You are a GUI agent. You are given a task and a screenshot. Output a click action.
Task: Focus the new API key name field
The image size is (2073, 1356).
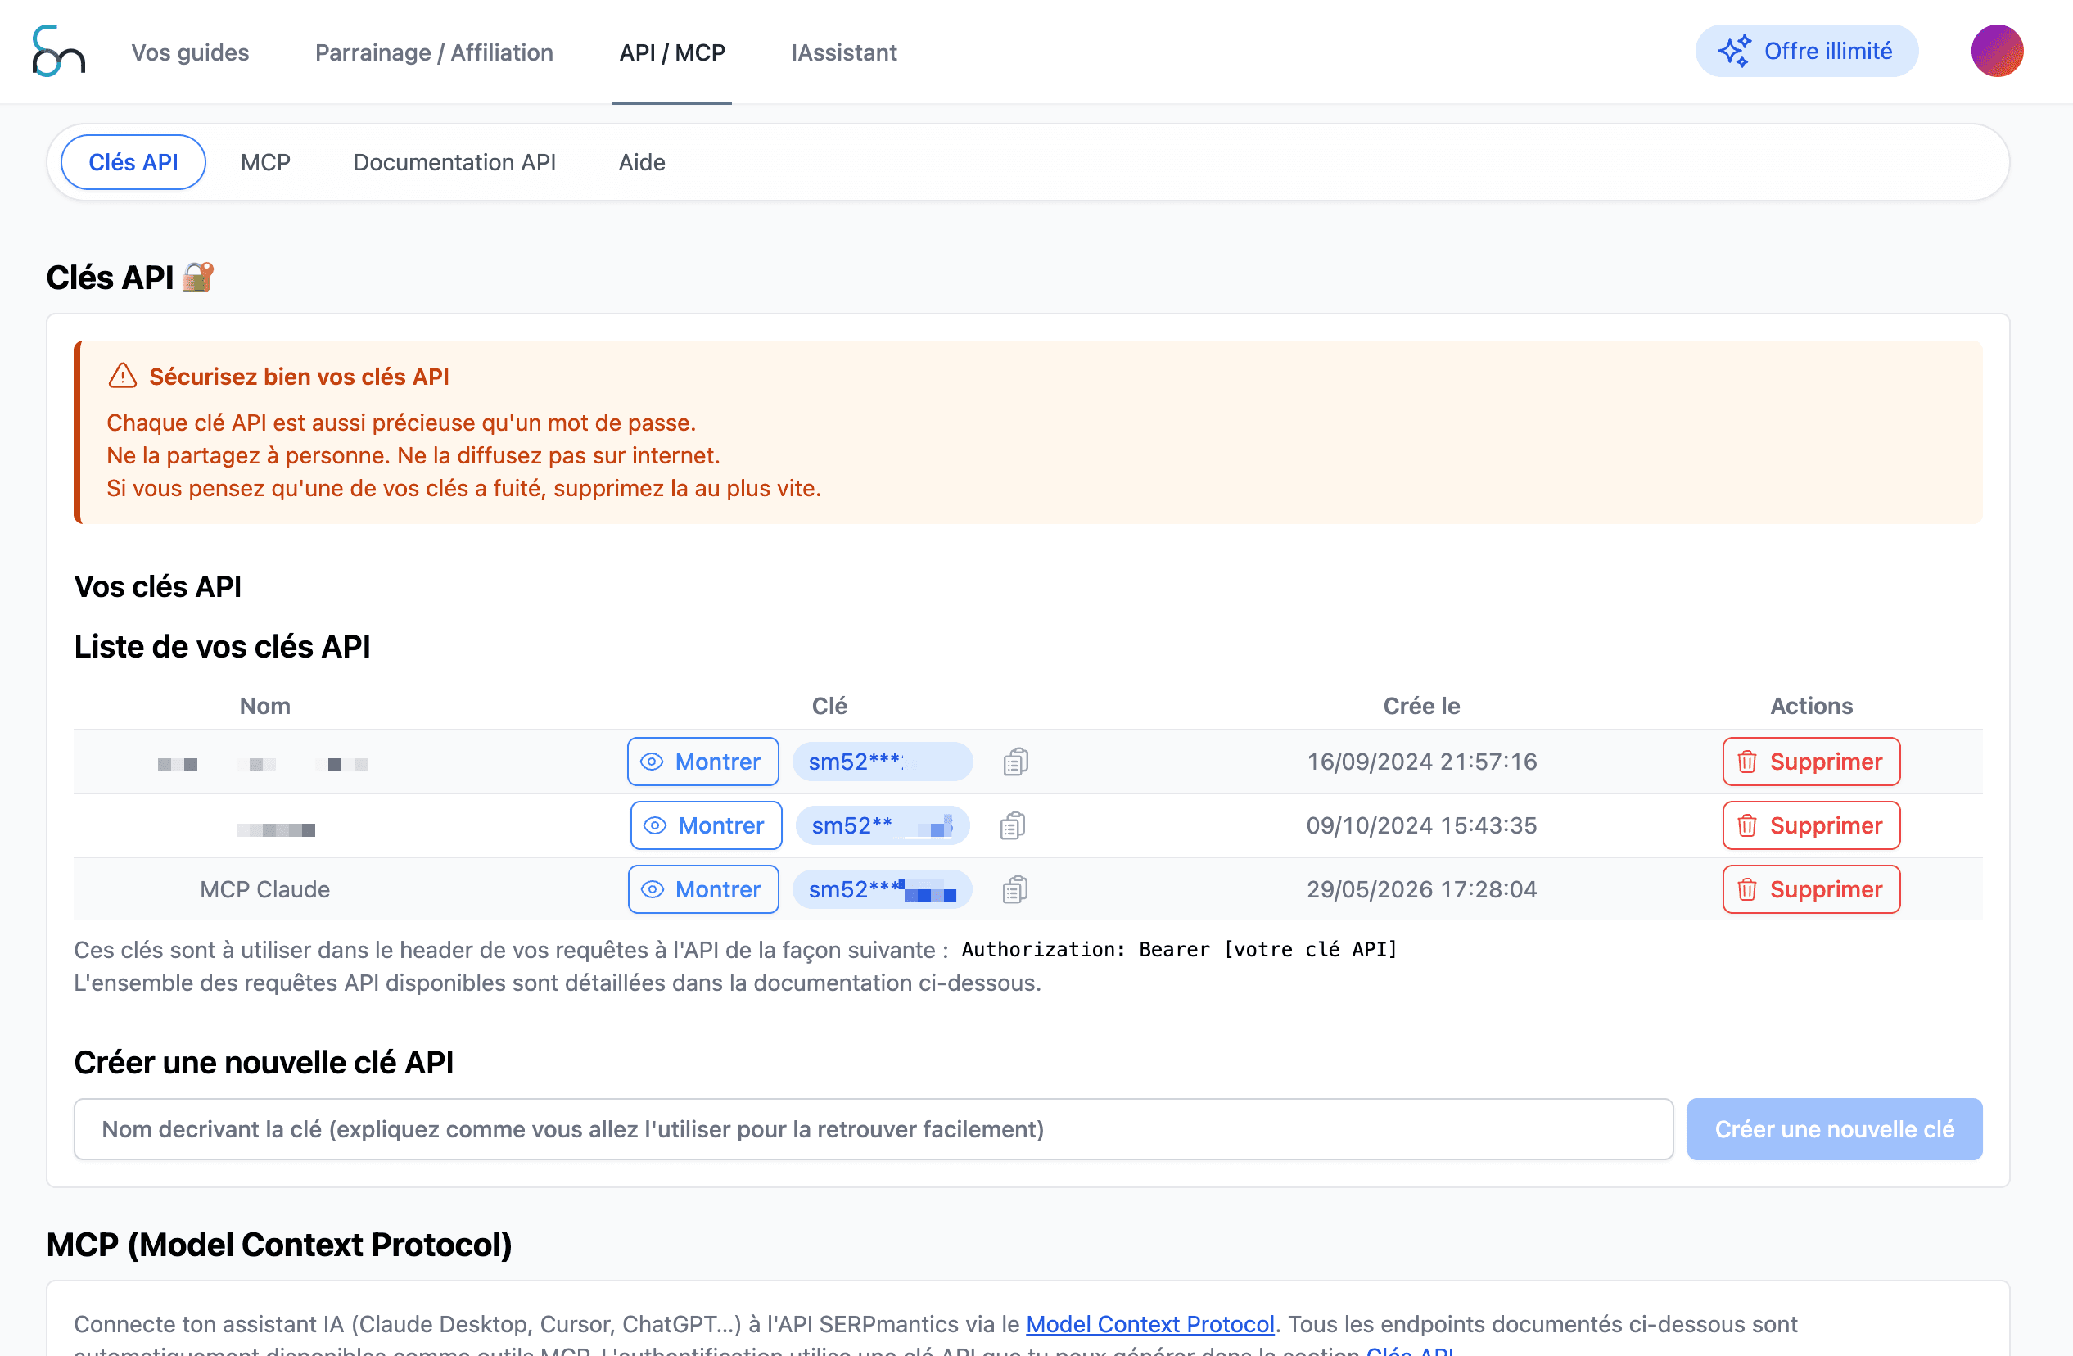[x=874, y=1129]
